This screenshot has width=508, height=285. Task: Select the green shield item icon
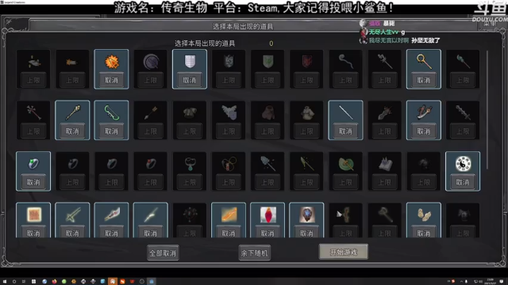[267, 61]
